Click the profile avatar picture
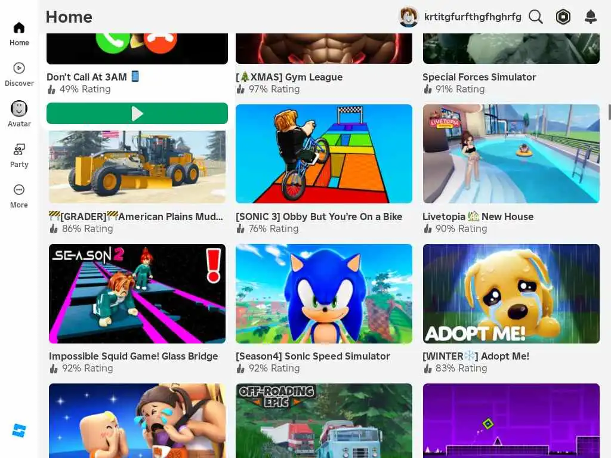The height and width of the screenshot is (458, 611). [408, 17]
